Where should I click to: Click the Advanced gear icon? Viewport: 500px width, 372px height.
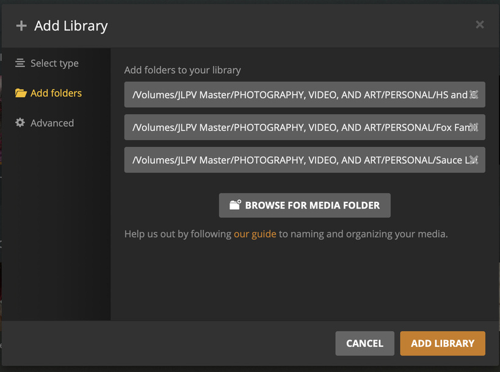(21, 123)
